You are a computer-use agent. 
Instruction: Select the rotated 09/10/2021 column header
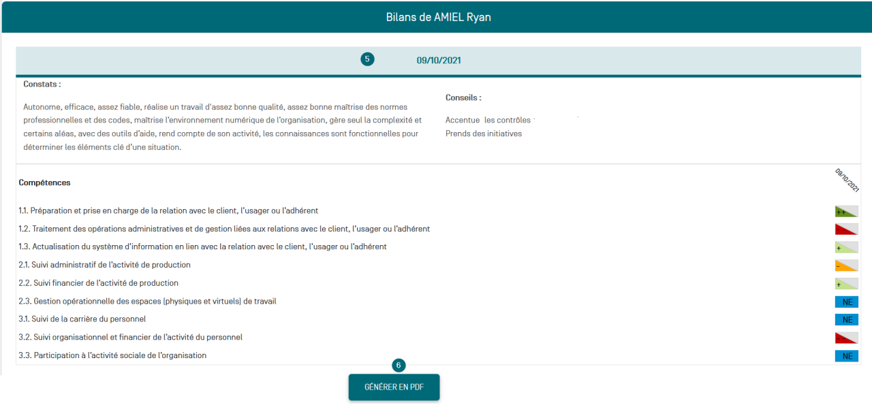coord(847,180)
